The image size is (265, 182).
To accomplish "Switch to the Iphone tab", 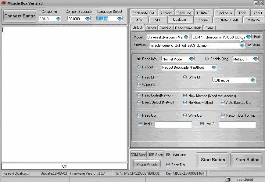I will pos(202,20).
